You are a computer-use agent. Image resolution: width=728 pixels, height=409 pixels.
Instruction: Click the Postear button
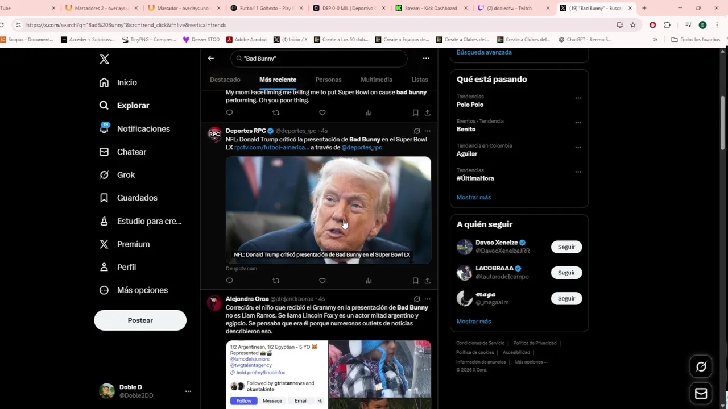point(140,320)
